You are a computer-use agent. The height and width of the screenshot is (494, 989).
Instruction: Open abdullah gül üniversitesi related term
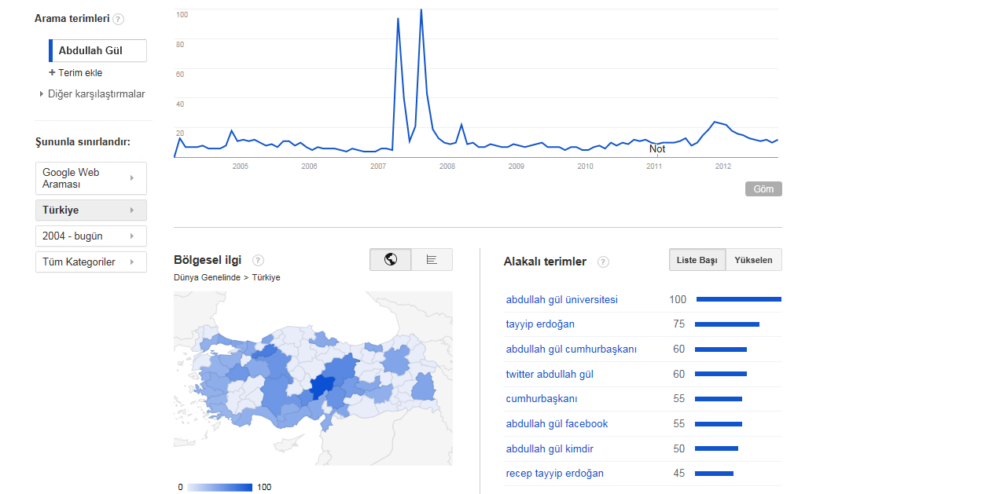click(562, 299)
